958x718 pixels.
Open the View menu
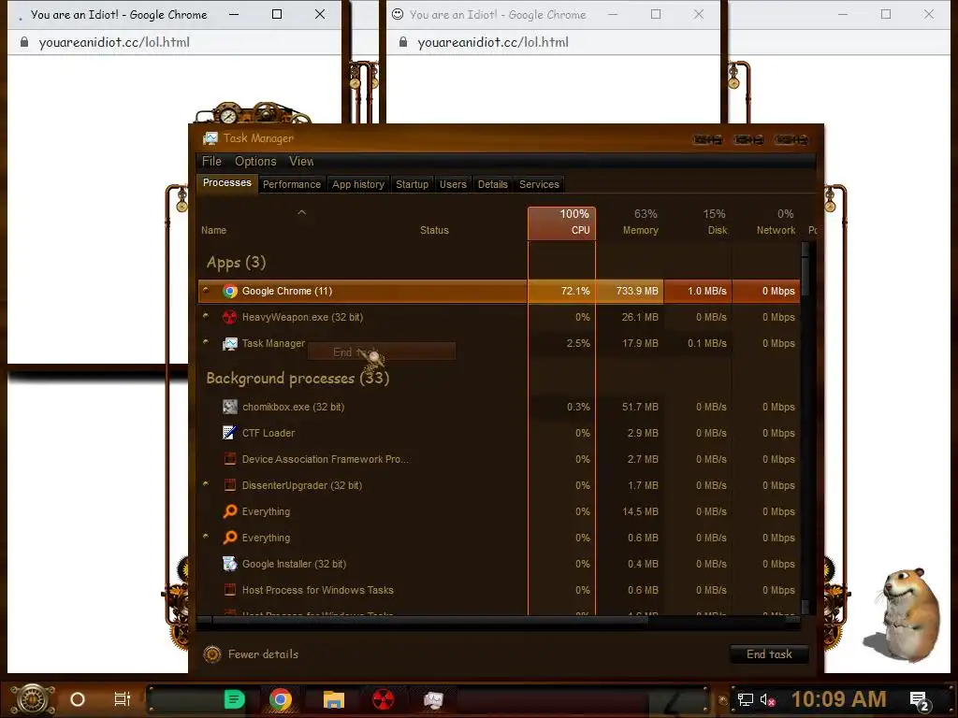point(301,161)
